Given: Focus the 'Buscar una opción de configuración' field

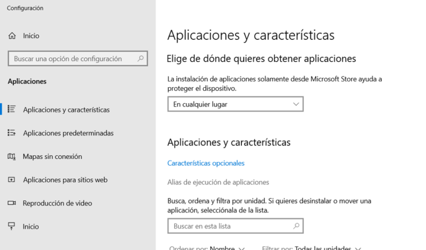Looking at the screenshot, I should tap(72, 58).
